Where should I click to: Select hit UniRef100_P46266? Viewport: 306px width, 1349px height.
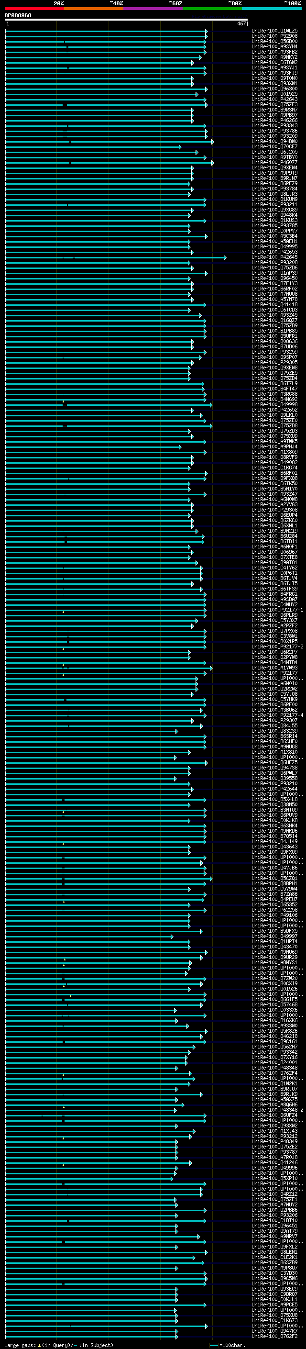coord(274,121)
